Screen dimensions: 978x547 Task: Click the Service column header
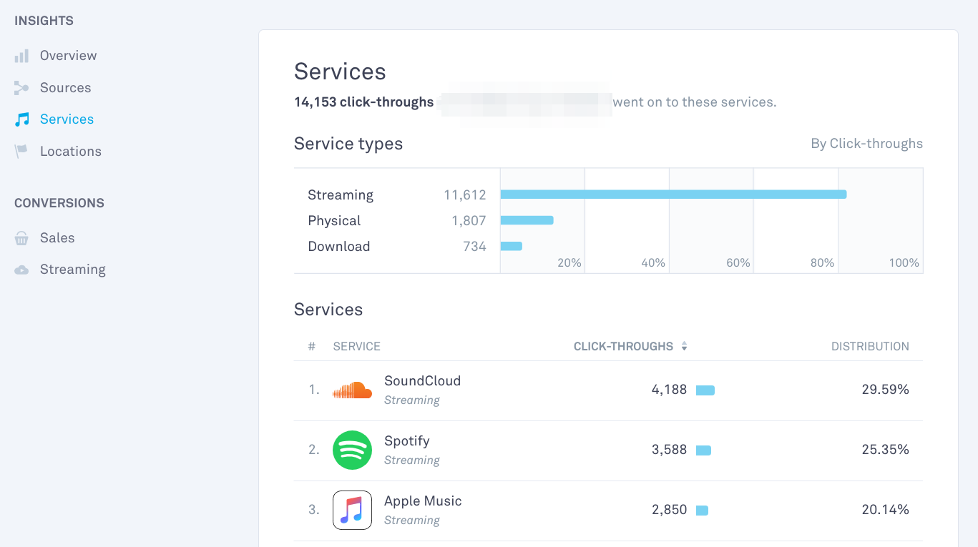pyautogui.click(x=356, y=347)
